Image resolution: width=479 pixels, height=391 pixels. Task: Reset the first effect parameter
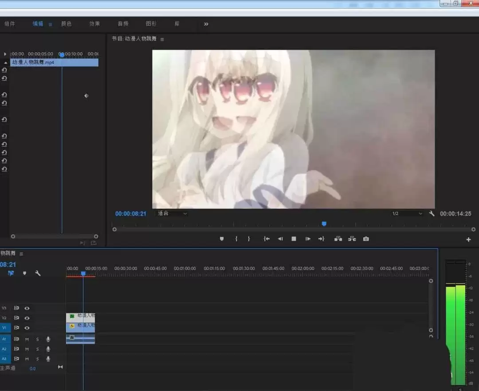pos(4,70)
